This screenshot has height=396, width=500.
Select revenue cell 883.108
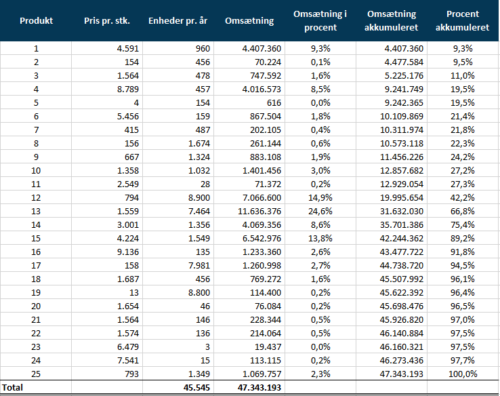266,157
